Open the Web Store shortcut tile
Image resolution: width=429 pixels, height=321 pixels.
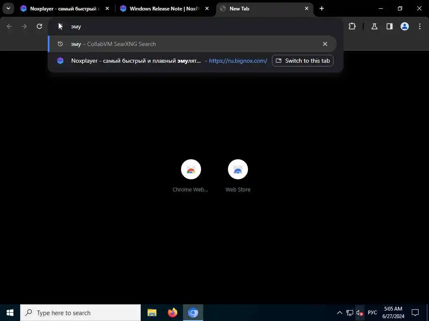point(238,176)
